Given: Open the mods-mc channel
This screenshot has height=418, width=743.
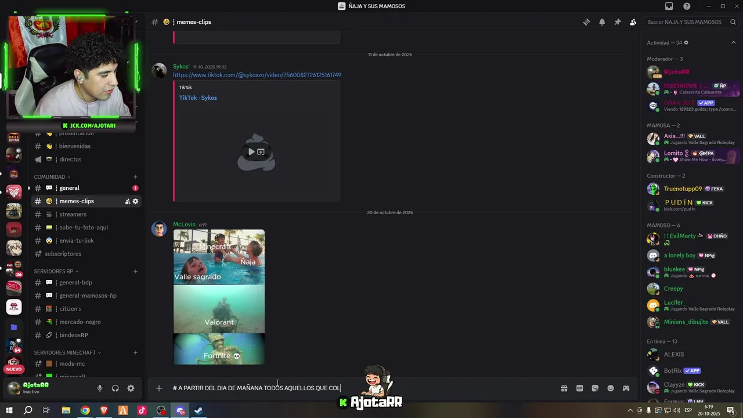Looking at the screenshot, I should [85, 364].
